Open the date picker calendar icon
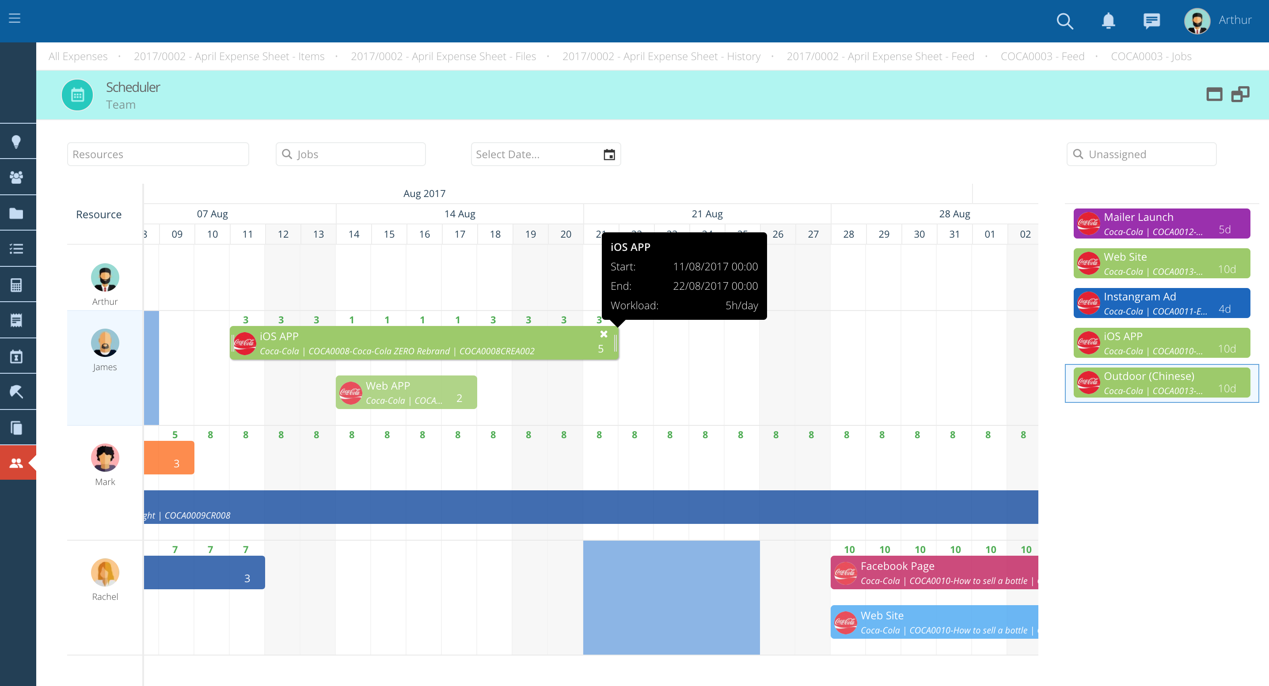 point(609,155)
